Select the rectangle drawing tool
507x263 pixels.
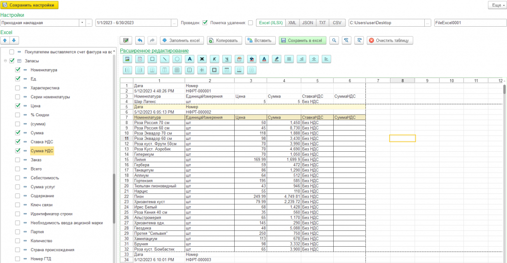point(152,59)
